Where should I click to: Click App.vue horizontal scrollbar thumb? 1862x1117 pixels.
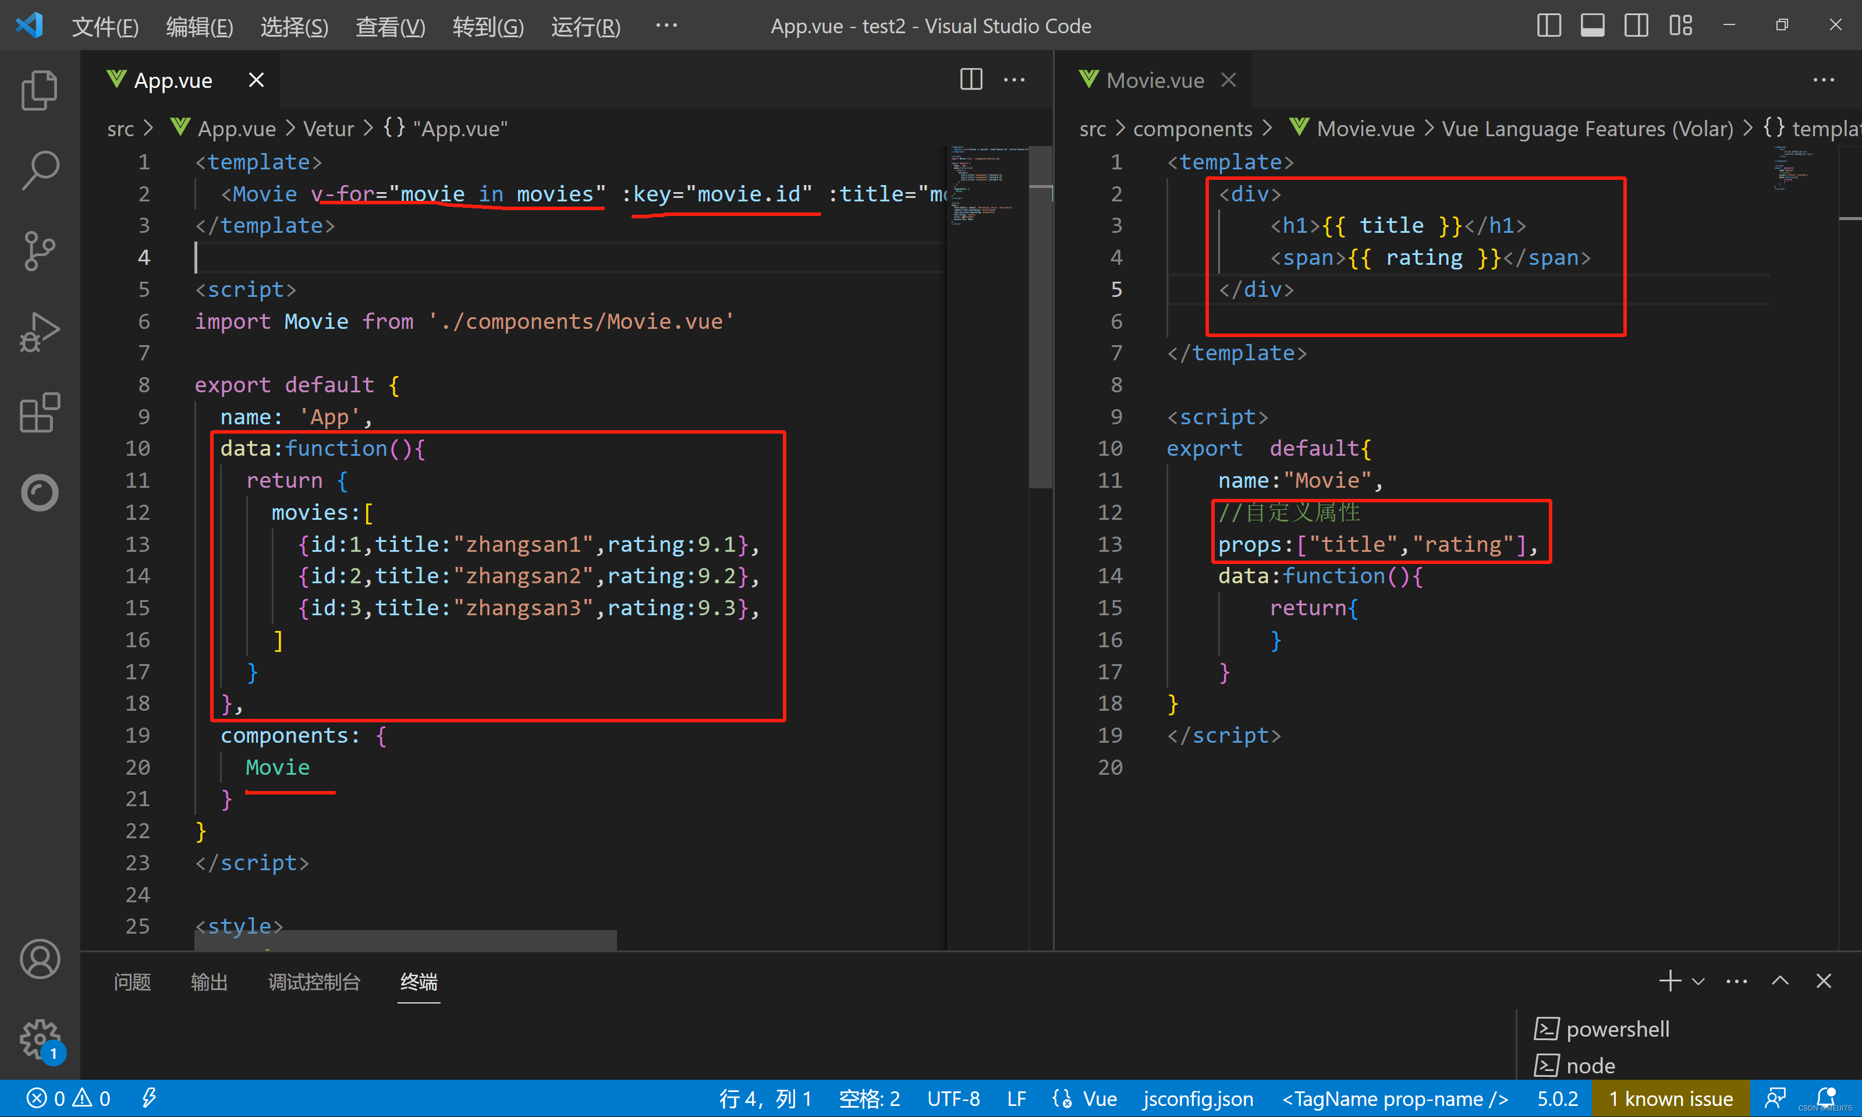[406, 940]
